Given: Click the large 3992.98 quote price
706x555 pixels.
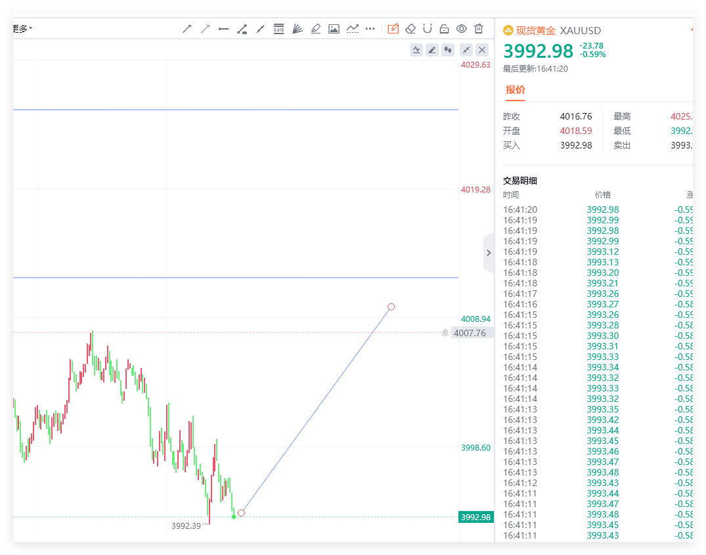Looking at the screenshot, I should [538, 51].
